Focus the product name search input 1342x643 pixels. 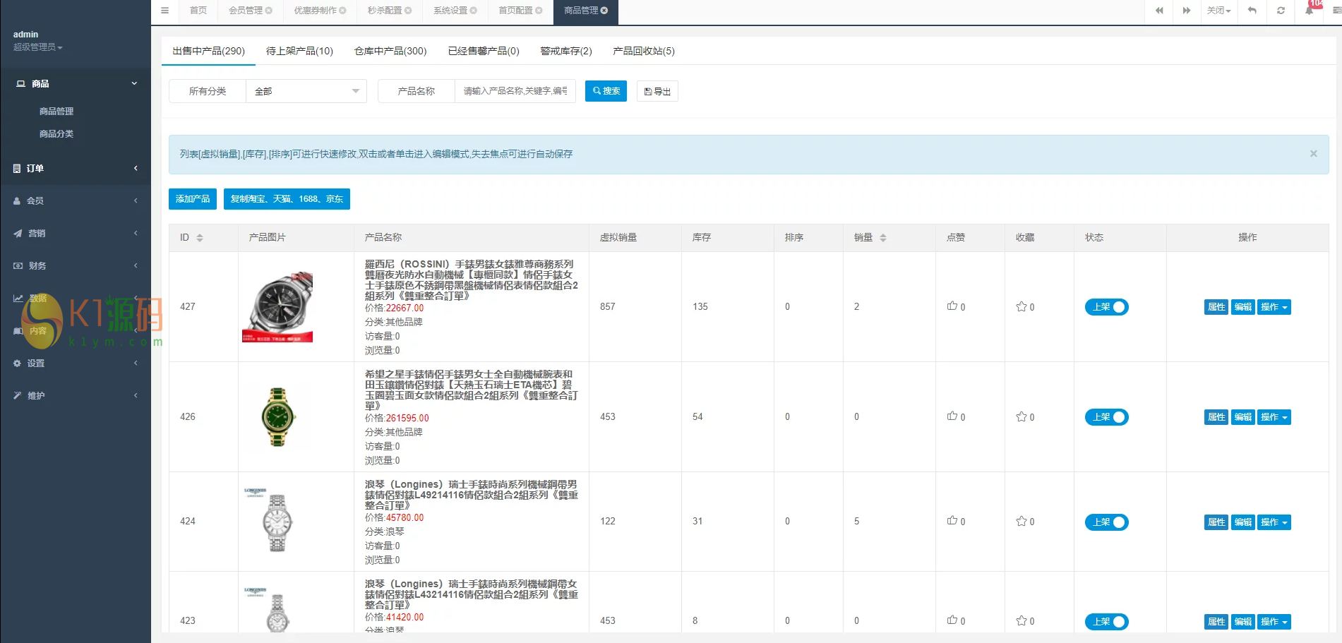pyautogui.click(x=515, y=91)
